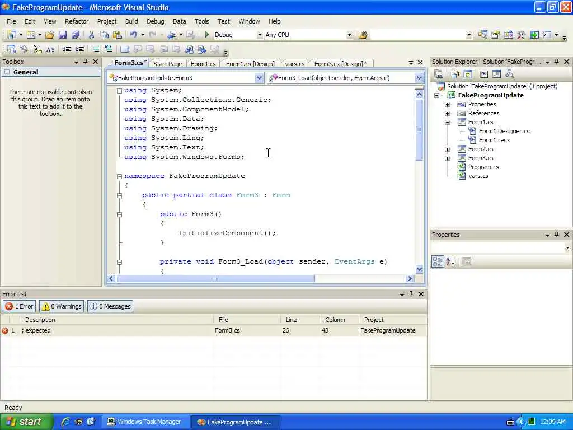This screenshot has height=430, width=573.
Task: Open the Build menu
Action: pos(131,21)
